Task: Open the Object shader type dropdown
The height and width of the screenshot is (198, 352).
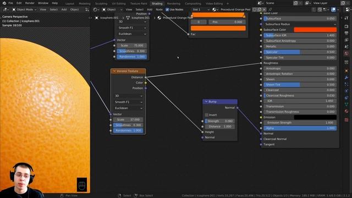Action: pos(112,10)
